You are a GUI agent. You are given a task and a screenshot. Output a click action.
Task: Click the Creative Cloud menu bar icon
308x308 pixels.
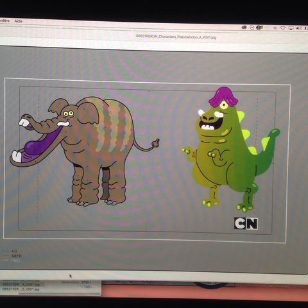[x=244, y=27]
